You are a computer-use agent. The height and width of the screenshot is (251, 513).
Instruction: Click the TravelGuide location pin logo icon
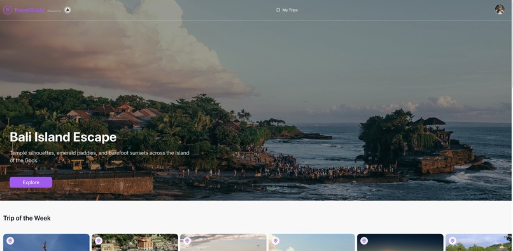click(8, 10)
